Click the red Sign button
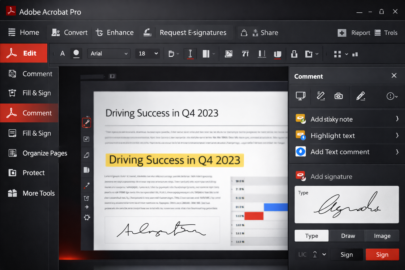 point(382,254)
